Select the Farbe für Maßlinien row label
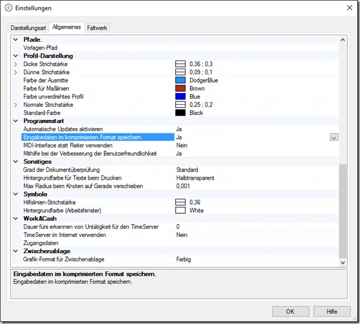360x324 pixels. [46, 89]
